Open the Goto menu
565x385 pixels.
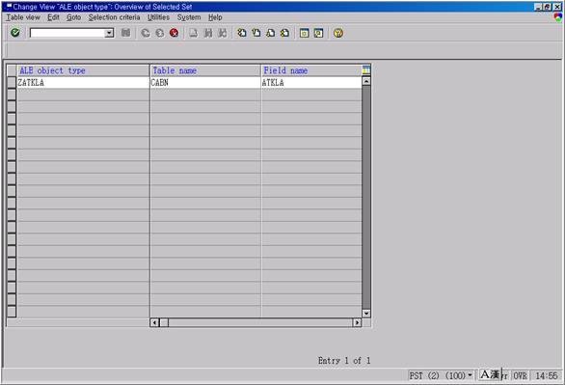(x=74, y=17)
